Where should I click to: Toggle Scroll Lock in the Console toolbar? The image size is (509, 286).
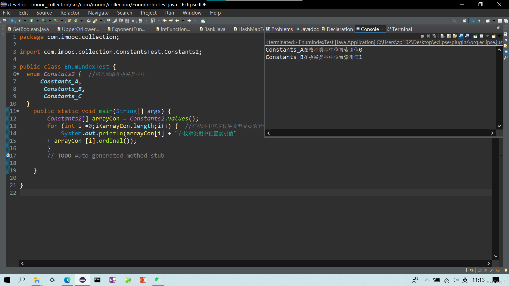pos(449,36)
